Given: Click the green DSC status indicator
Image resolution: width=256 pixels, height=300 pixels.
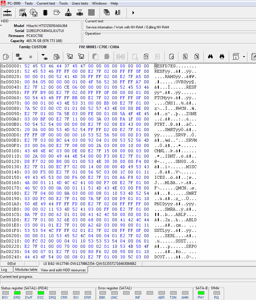Looking at the screenshot, I should tap(41, 293).
